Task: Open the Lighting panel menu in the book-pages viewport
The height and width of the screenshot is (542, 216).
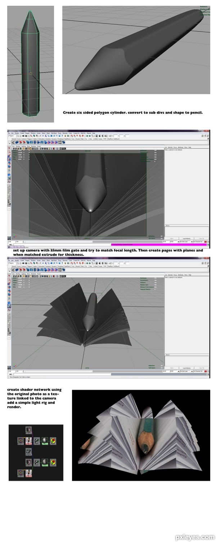Action: [23, 274]
